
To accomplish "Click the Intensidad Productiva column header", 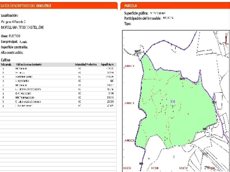I will pyautogui.click(x=86, y=65).
